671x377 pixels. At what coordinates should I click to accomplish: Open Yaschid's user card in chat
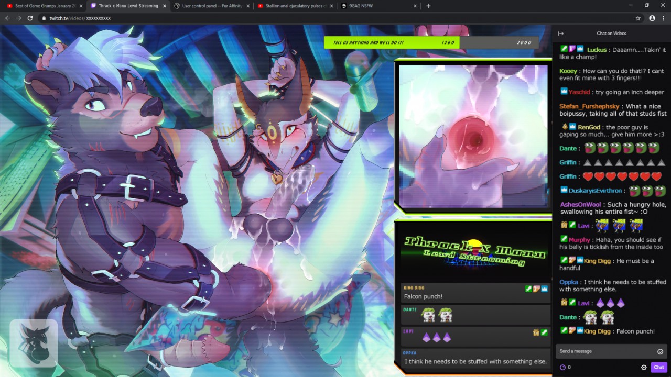579,92
